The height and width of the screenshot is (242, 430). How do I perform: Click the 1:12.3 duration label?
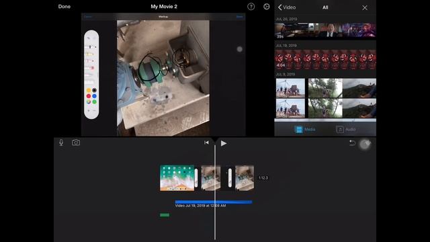263,177
